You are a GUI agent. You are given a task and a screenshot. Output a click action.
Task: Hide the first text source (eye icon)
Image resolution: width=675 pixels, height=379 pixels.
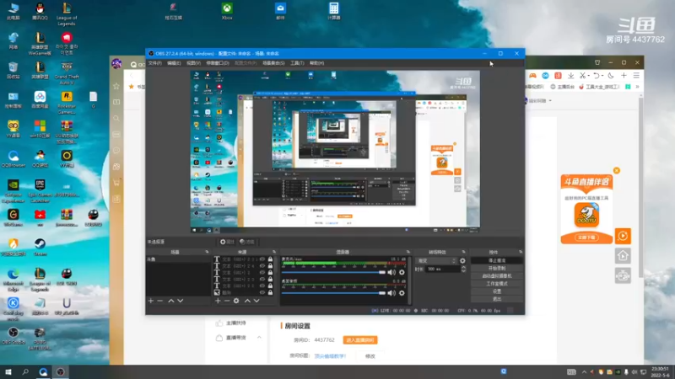click(262, 259)
